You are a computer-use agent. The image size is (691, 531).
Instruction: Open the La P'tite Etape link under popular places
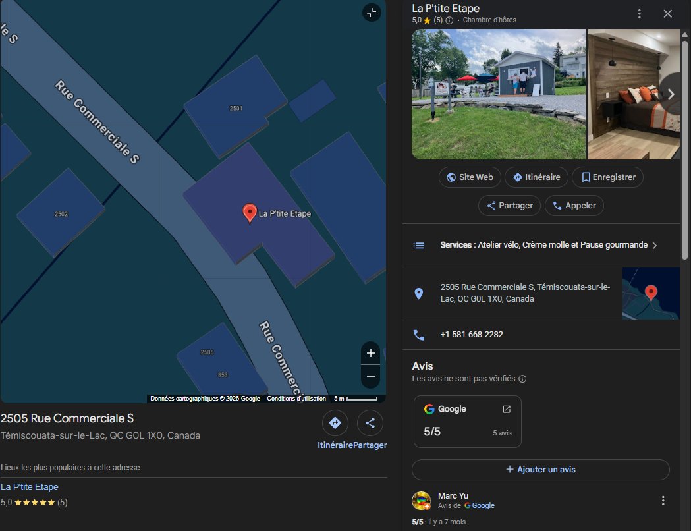tap(30, 487)
